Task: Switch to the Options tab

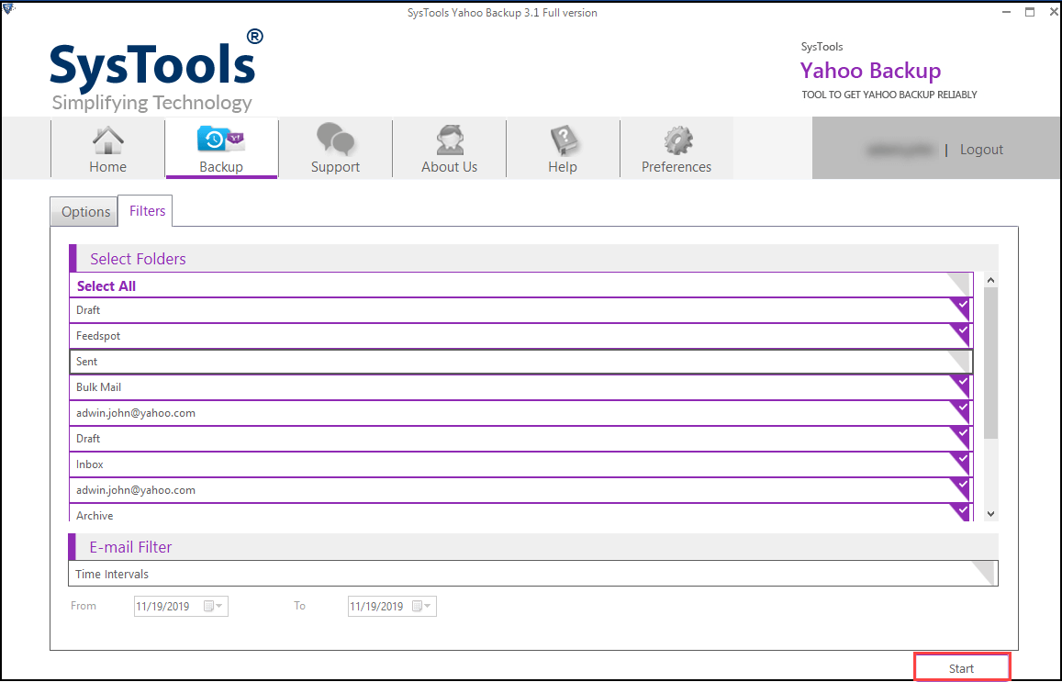Action: pos(85,212)
